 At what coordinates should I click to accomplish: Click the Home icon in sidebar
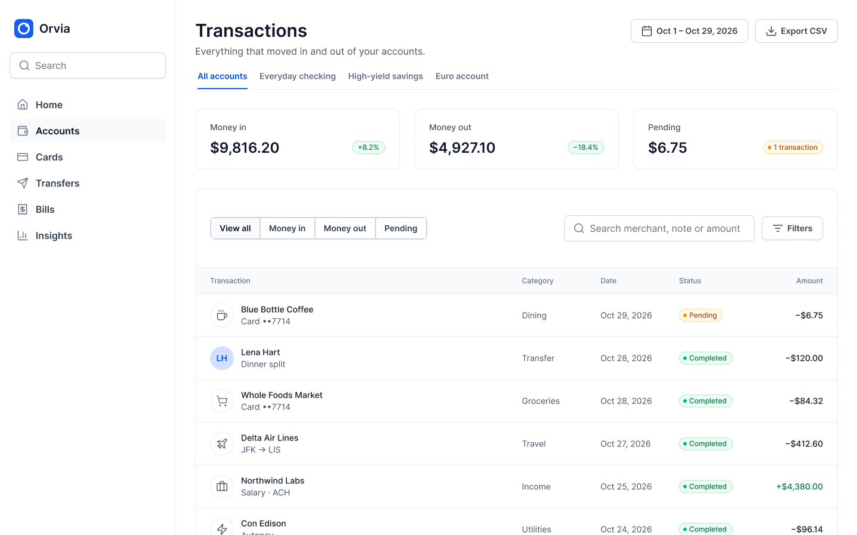click(x=23, y=105)
